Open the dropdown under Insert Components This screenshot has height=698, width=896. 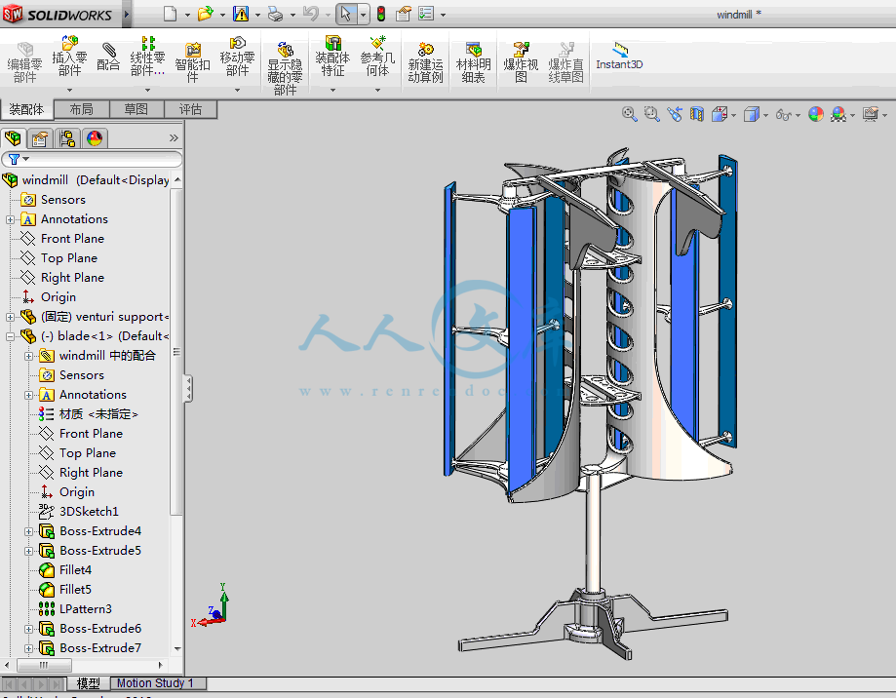tap(70, 90)
